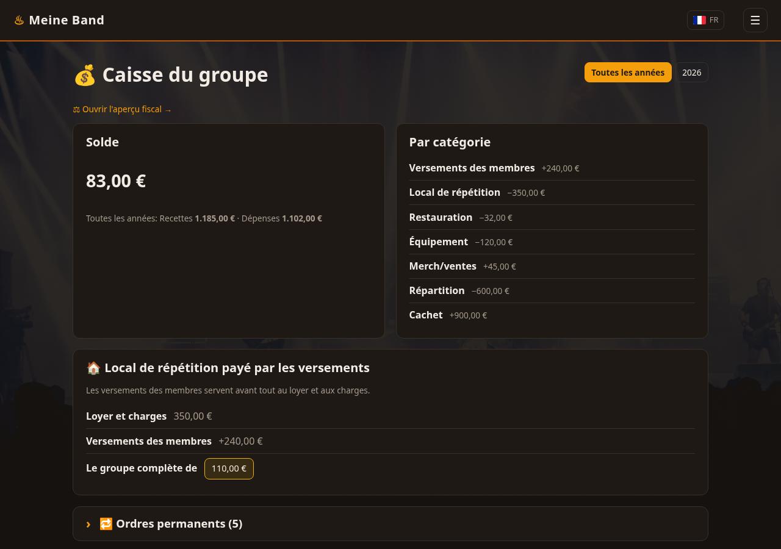Click the house icon beside Local de répétition
781x549 pixels.
[x=93, y=368]
